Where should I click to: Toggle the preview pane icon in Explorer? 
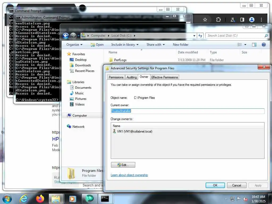254,45
